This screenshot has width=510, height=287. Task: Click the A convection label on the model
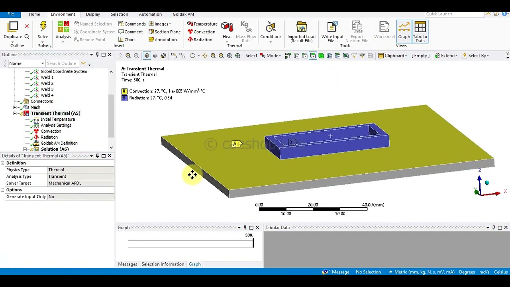tap(237, 144)
